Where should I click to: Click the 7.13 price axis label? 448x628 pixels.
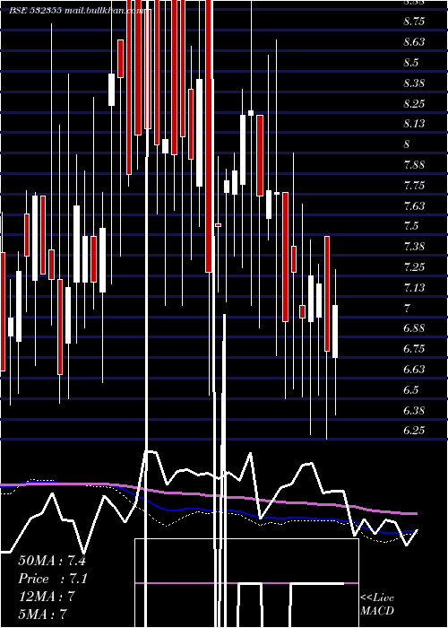point(414,288)
